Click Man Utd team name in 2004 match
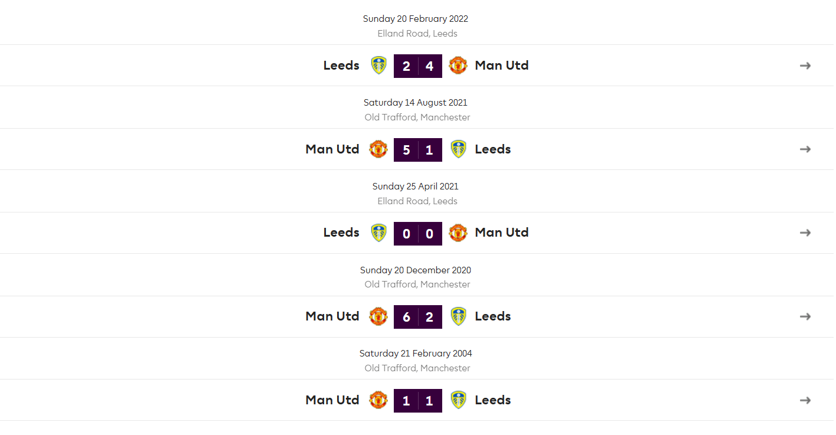This screenshot has width=836, height=435. [332, 400]
